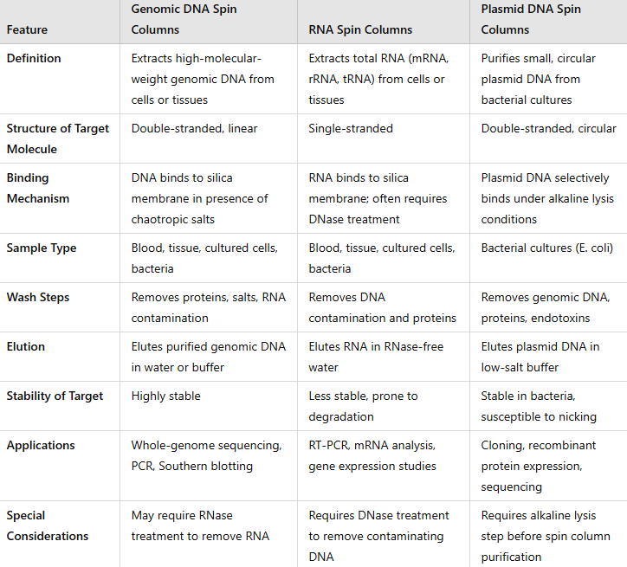Click the "Double-stranded, circular" cell
This screenshot has height=567, width=627.
(x=548, y=128)
